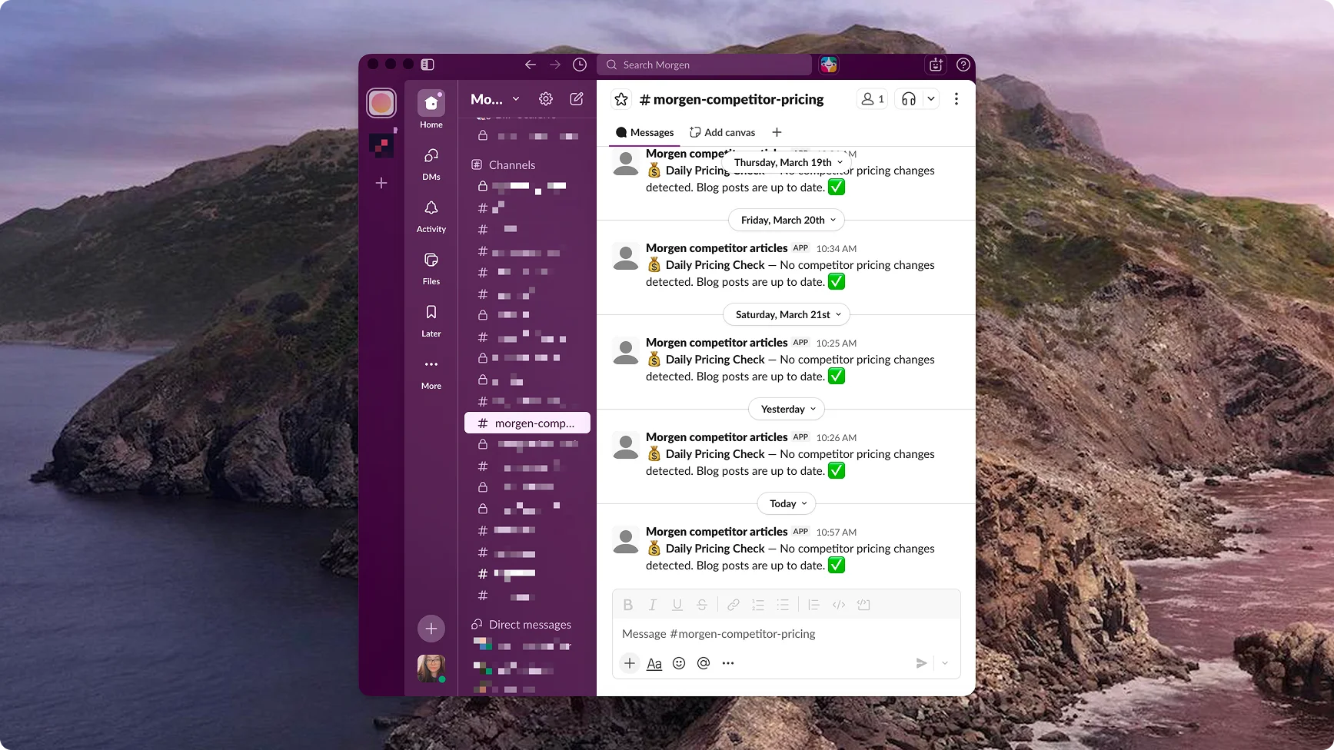The image size is (1334, 750).
Task: Open the Today date dropdown
Action: pos(786,503)
